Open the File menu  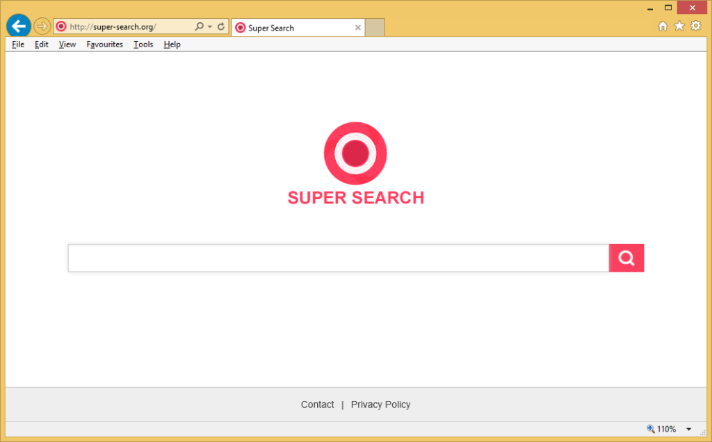point(18,44)
